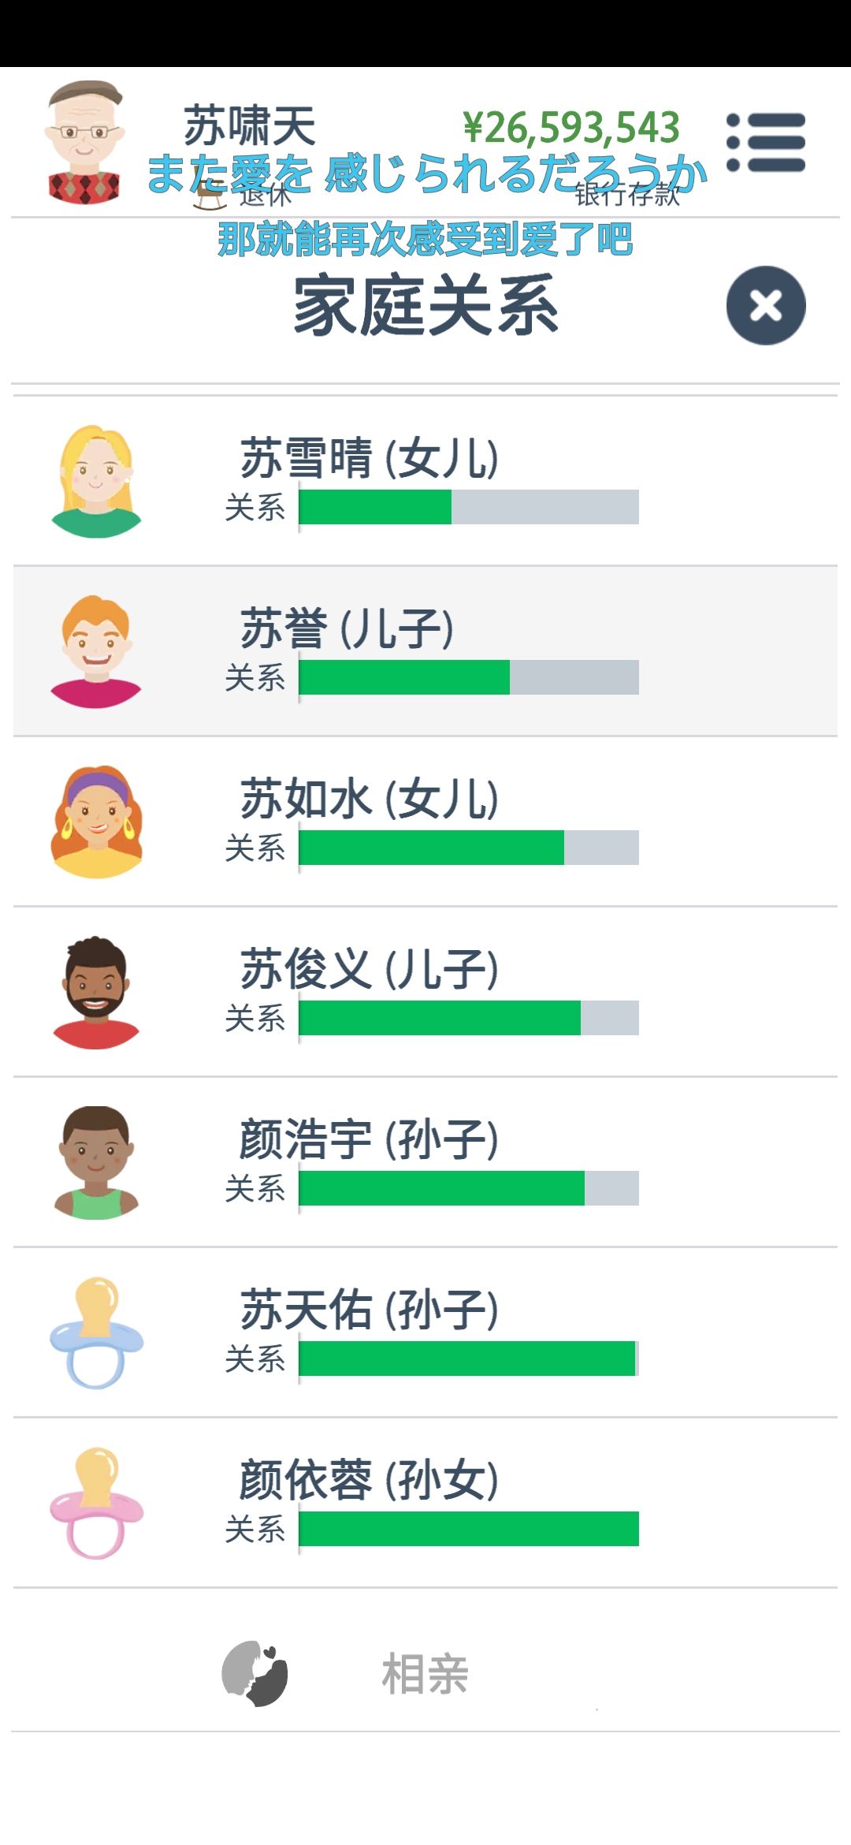The image size is (851, 1845).
Task: Tap the rocking chair 退休 status icon
Action: (209, 195)
